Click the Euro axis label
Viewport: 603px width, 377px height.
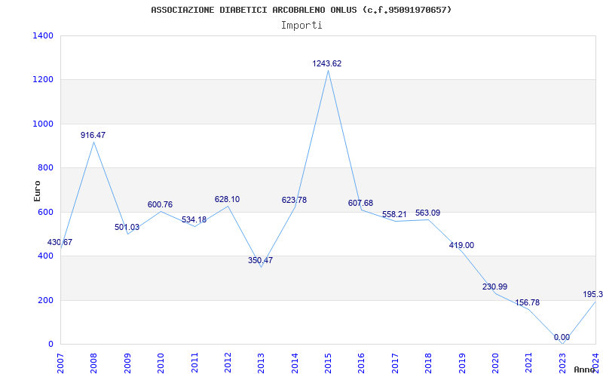(x=37, y=191)
